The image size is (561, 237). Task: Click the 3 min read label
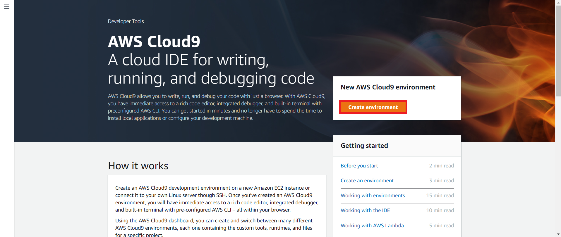click(441, 181)
